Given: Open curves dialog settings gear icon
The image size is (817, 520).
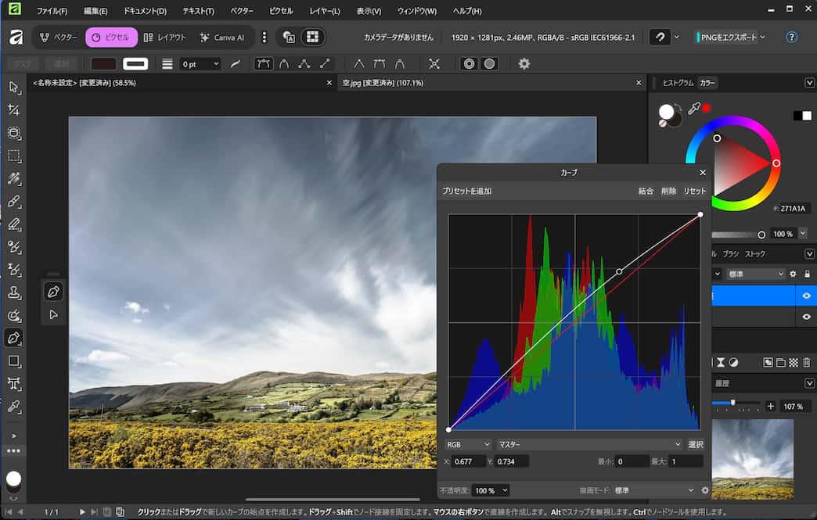Looking at the screenshot, I should (705, 490).
